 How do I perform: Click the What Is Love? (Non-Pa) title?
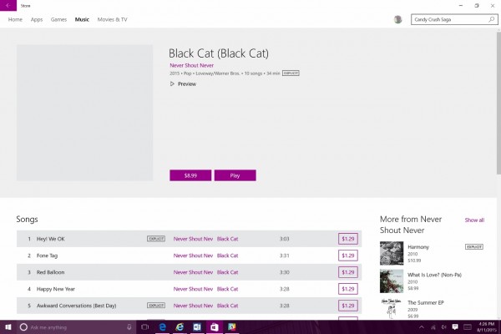pyautogui.click(x=434, y=275)
